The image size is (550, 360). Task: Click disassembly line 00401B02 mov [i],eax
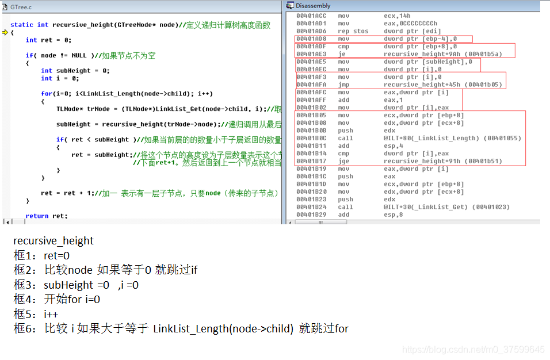tap(372, 108)
